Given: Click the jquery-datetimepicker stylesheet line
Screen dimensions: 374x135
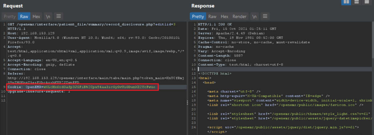Looking at the screenshot, I should click(290, 118).
